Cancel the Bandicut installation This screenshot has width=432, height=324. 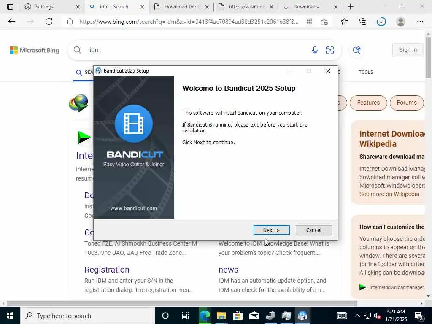pyautogui.click(x=313, y=230)
